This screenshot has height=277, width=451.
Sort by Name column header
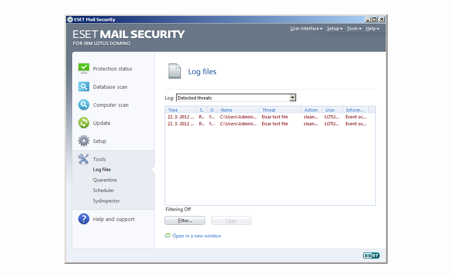238,110
